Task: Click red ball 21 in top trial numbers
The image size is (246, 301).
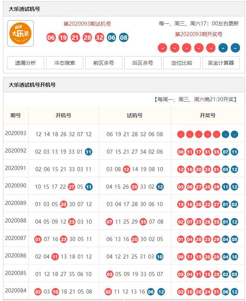Action: [75, 38]
